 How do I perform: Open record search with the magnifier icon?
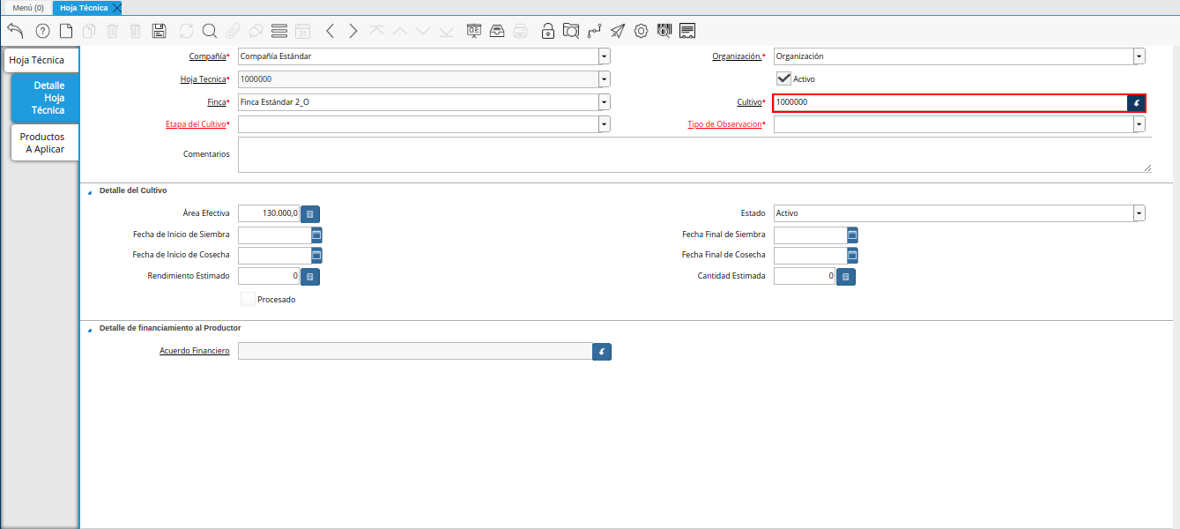[x=210, y=31]
